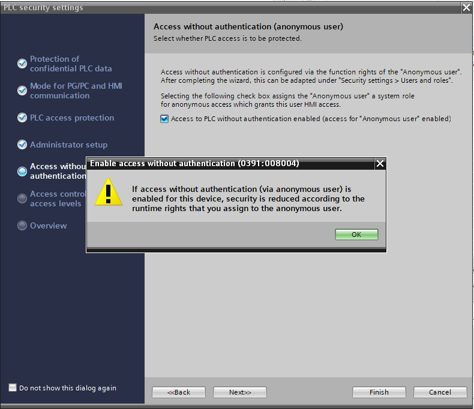The width and height of the screenshot is (474, 409).
Task: Click the grey circle icon next to Overview
Action: pyautogui.click(x=22, y=225)
